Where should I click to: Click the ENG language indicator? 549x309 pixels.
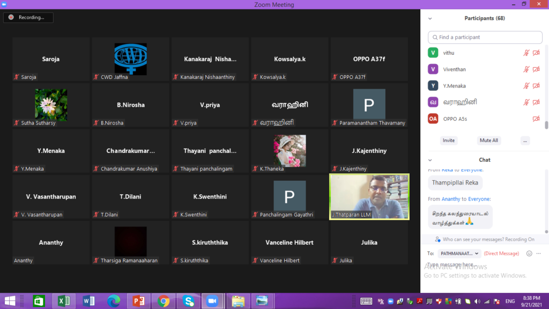(510, 301)
